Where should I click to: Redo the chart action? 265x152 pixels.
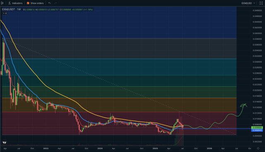pyautogui.click(x=55, y=3)
